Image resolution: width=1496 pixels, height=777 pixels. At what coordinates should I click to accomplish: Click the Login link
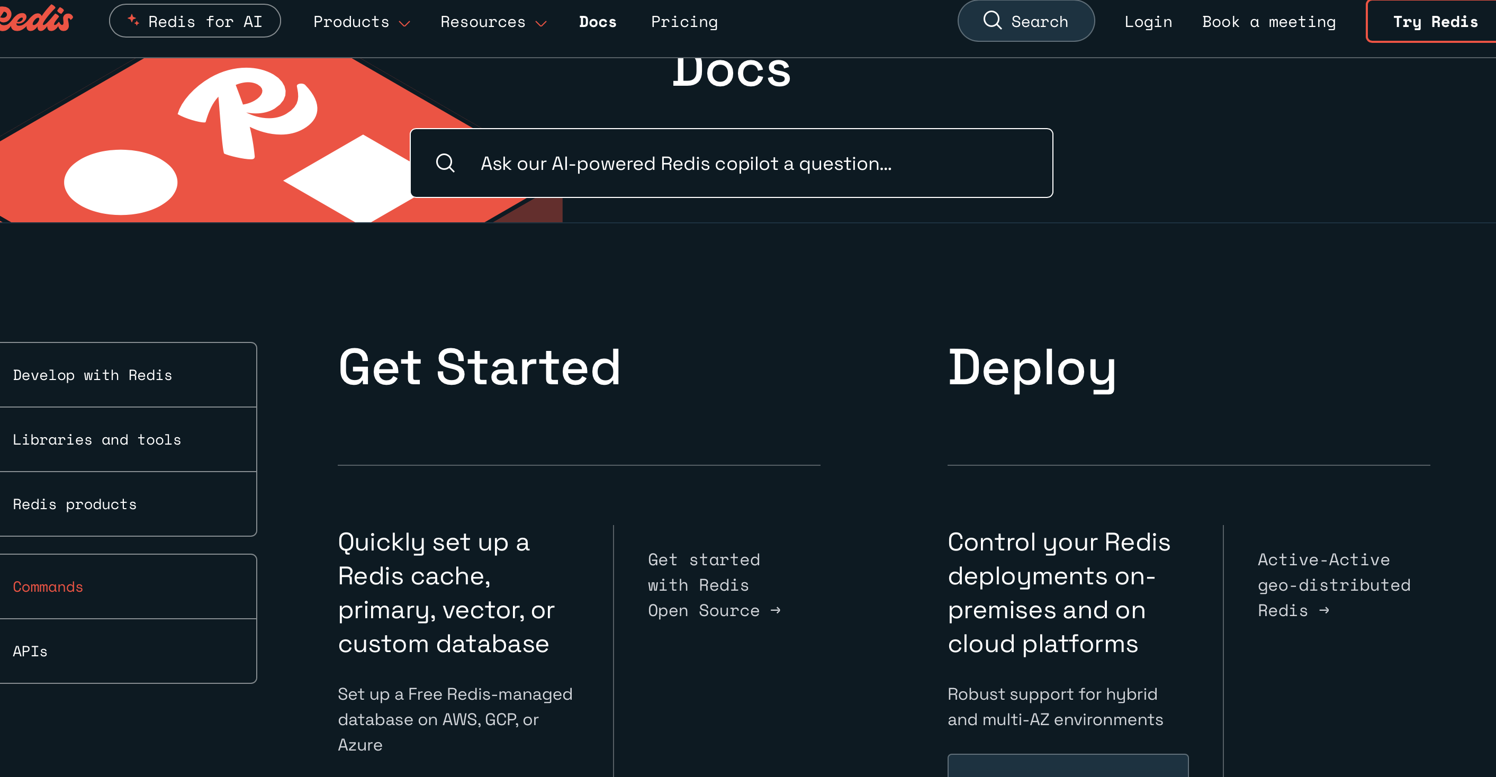[x=1148, y=22]
